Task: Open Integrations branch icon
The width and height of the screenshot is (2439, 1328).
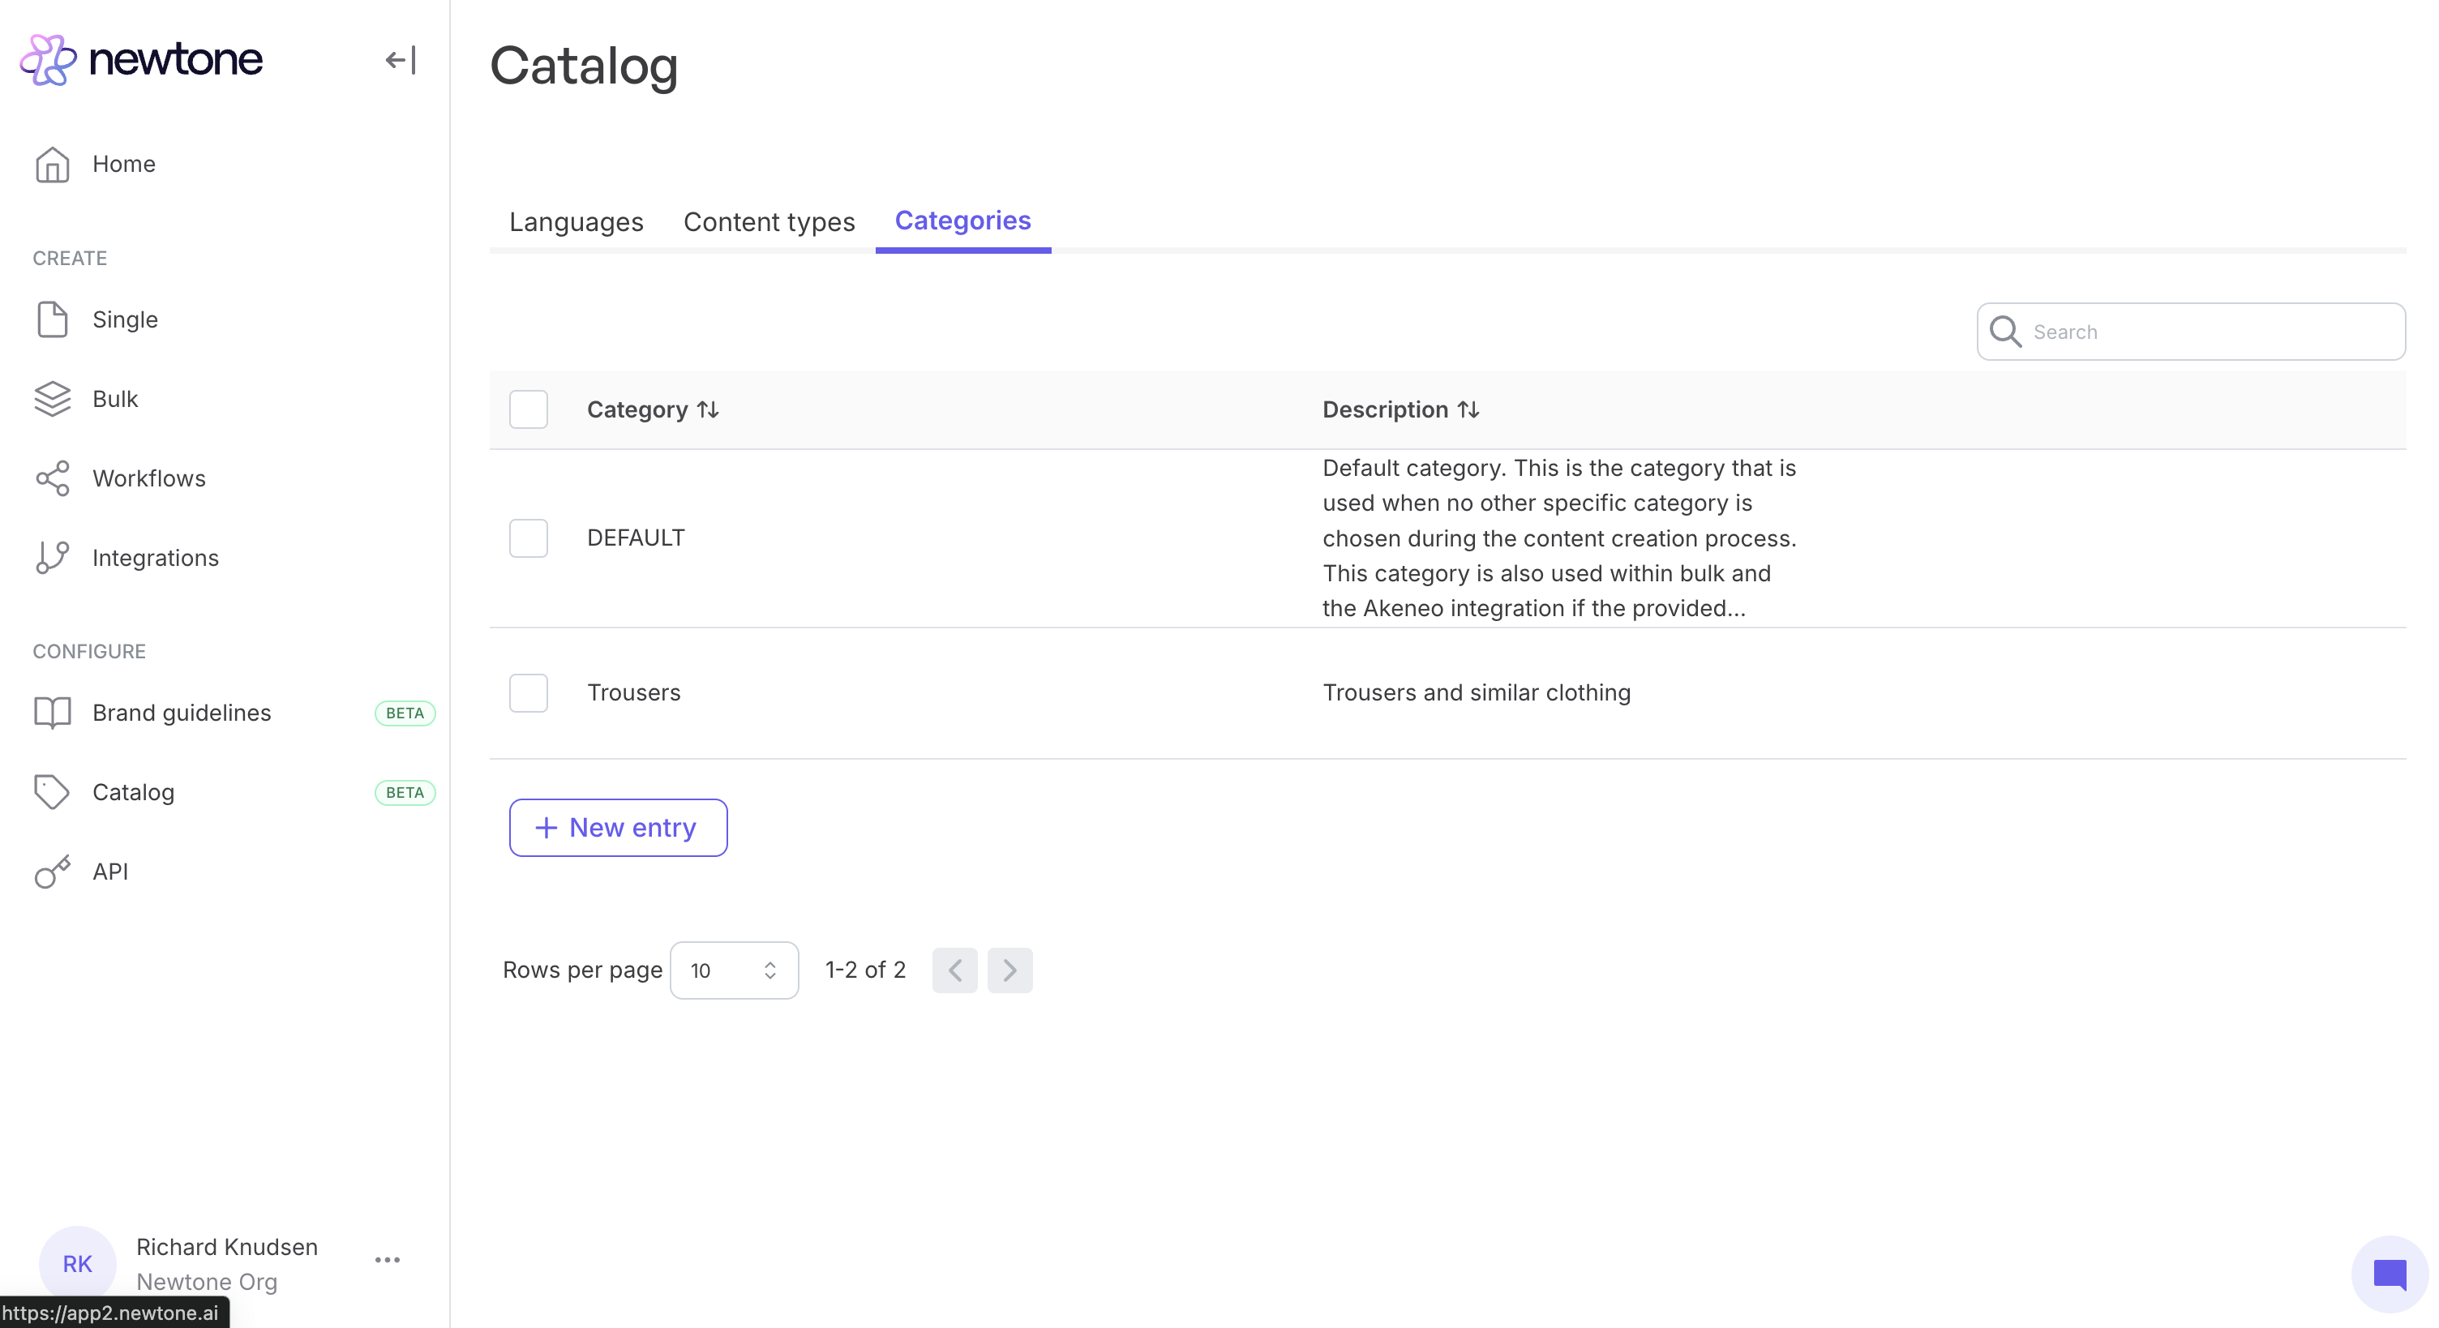Action: (52, 559)
